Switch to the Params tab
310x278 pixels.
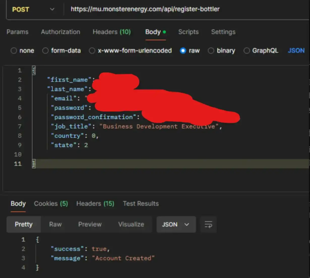pyautogui.click(x=17, y=32)
